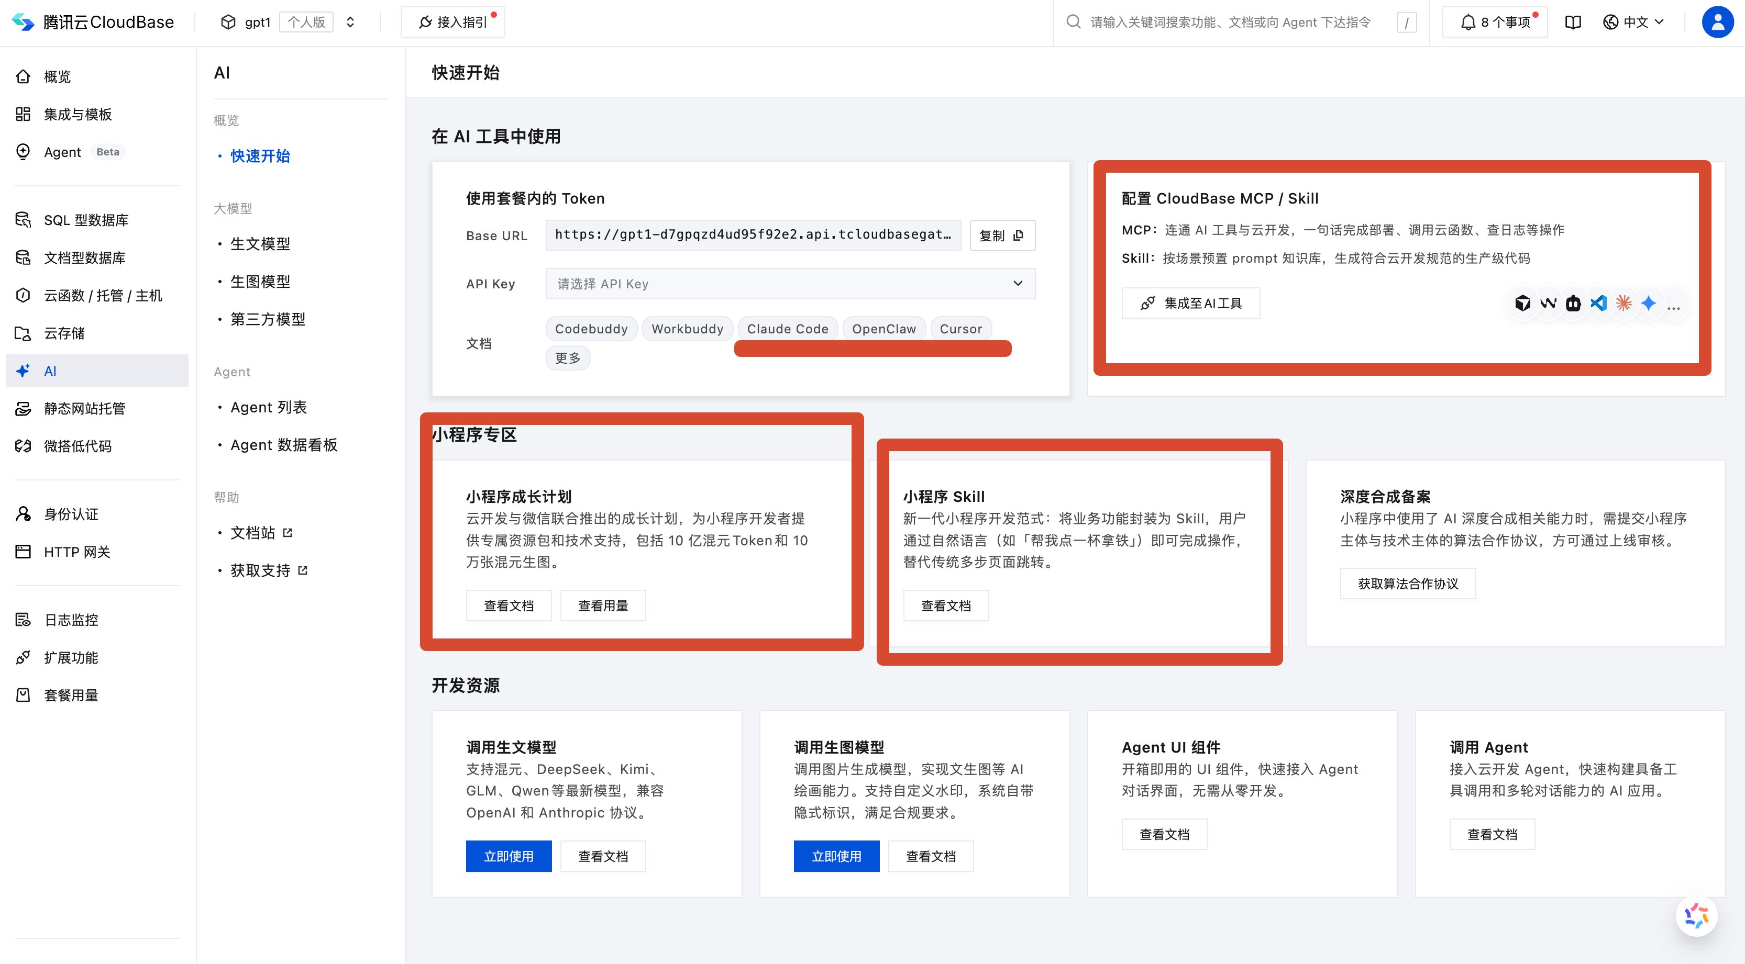Click the 个人版 plan badge
1745x964 pixels.
tap(306, 23)
